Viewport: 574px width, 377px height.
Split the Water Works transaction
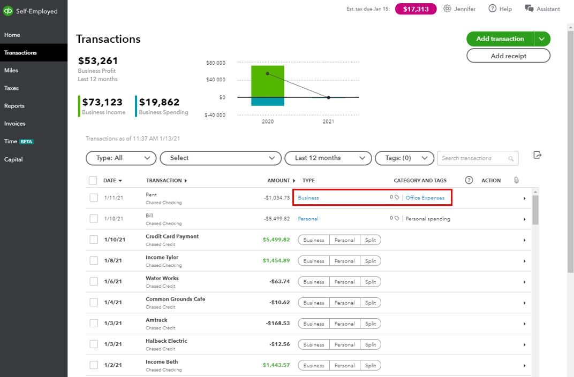tap(371, 282)
